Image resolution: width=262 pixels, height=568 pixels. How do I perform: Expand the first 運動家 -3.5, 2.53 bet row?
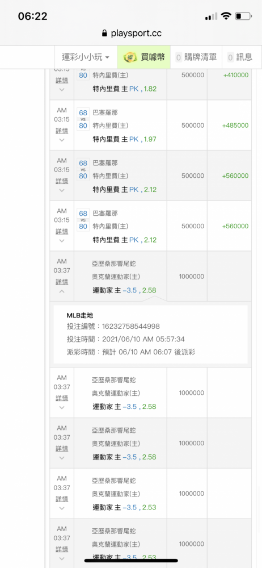pyautogui.click(x=61, y=508)
